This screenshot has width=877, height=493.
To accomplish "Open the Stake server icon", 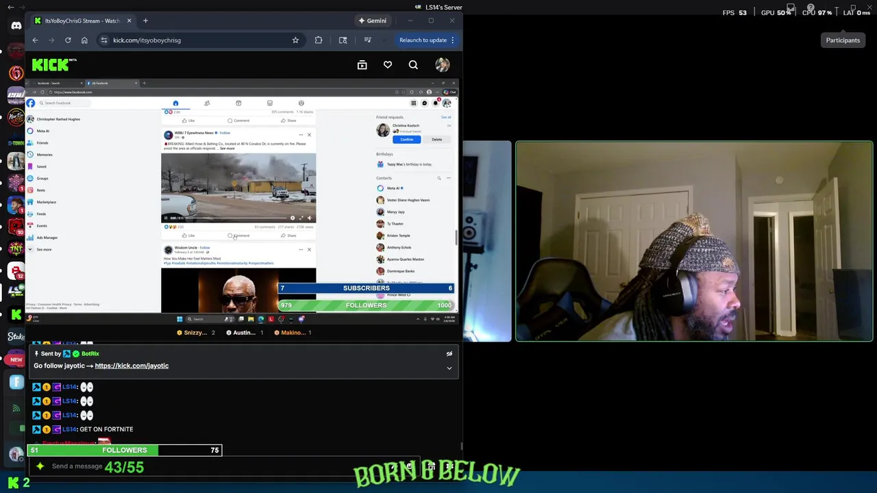I will pyautogui.click(x=16, y=336).
